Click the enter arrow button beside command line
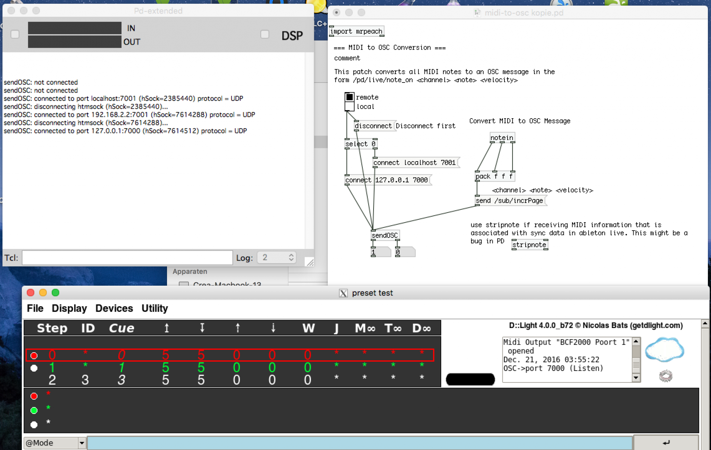This screenshot has width=711, height=450. click(x=666, y=442)
